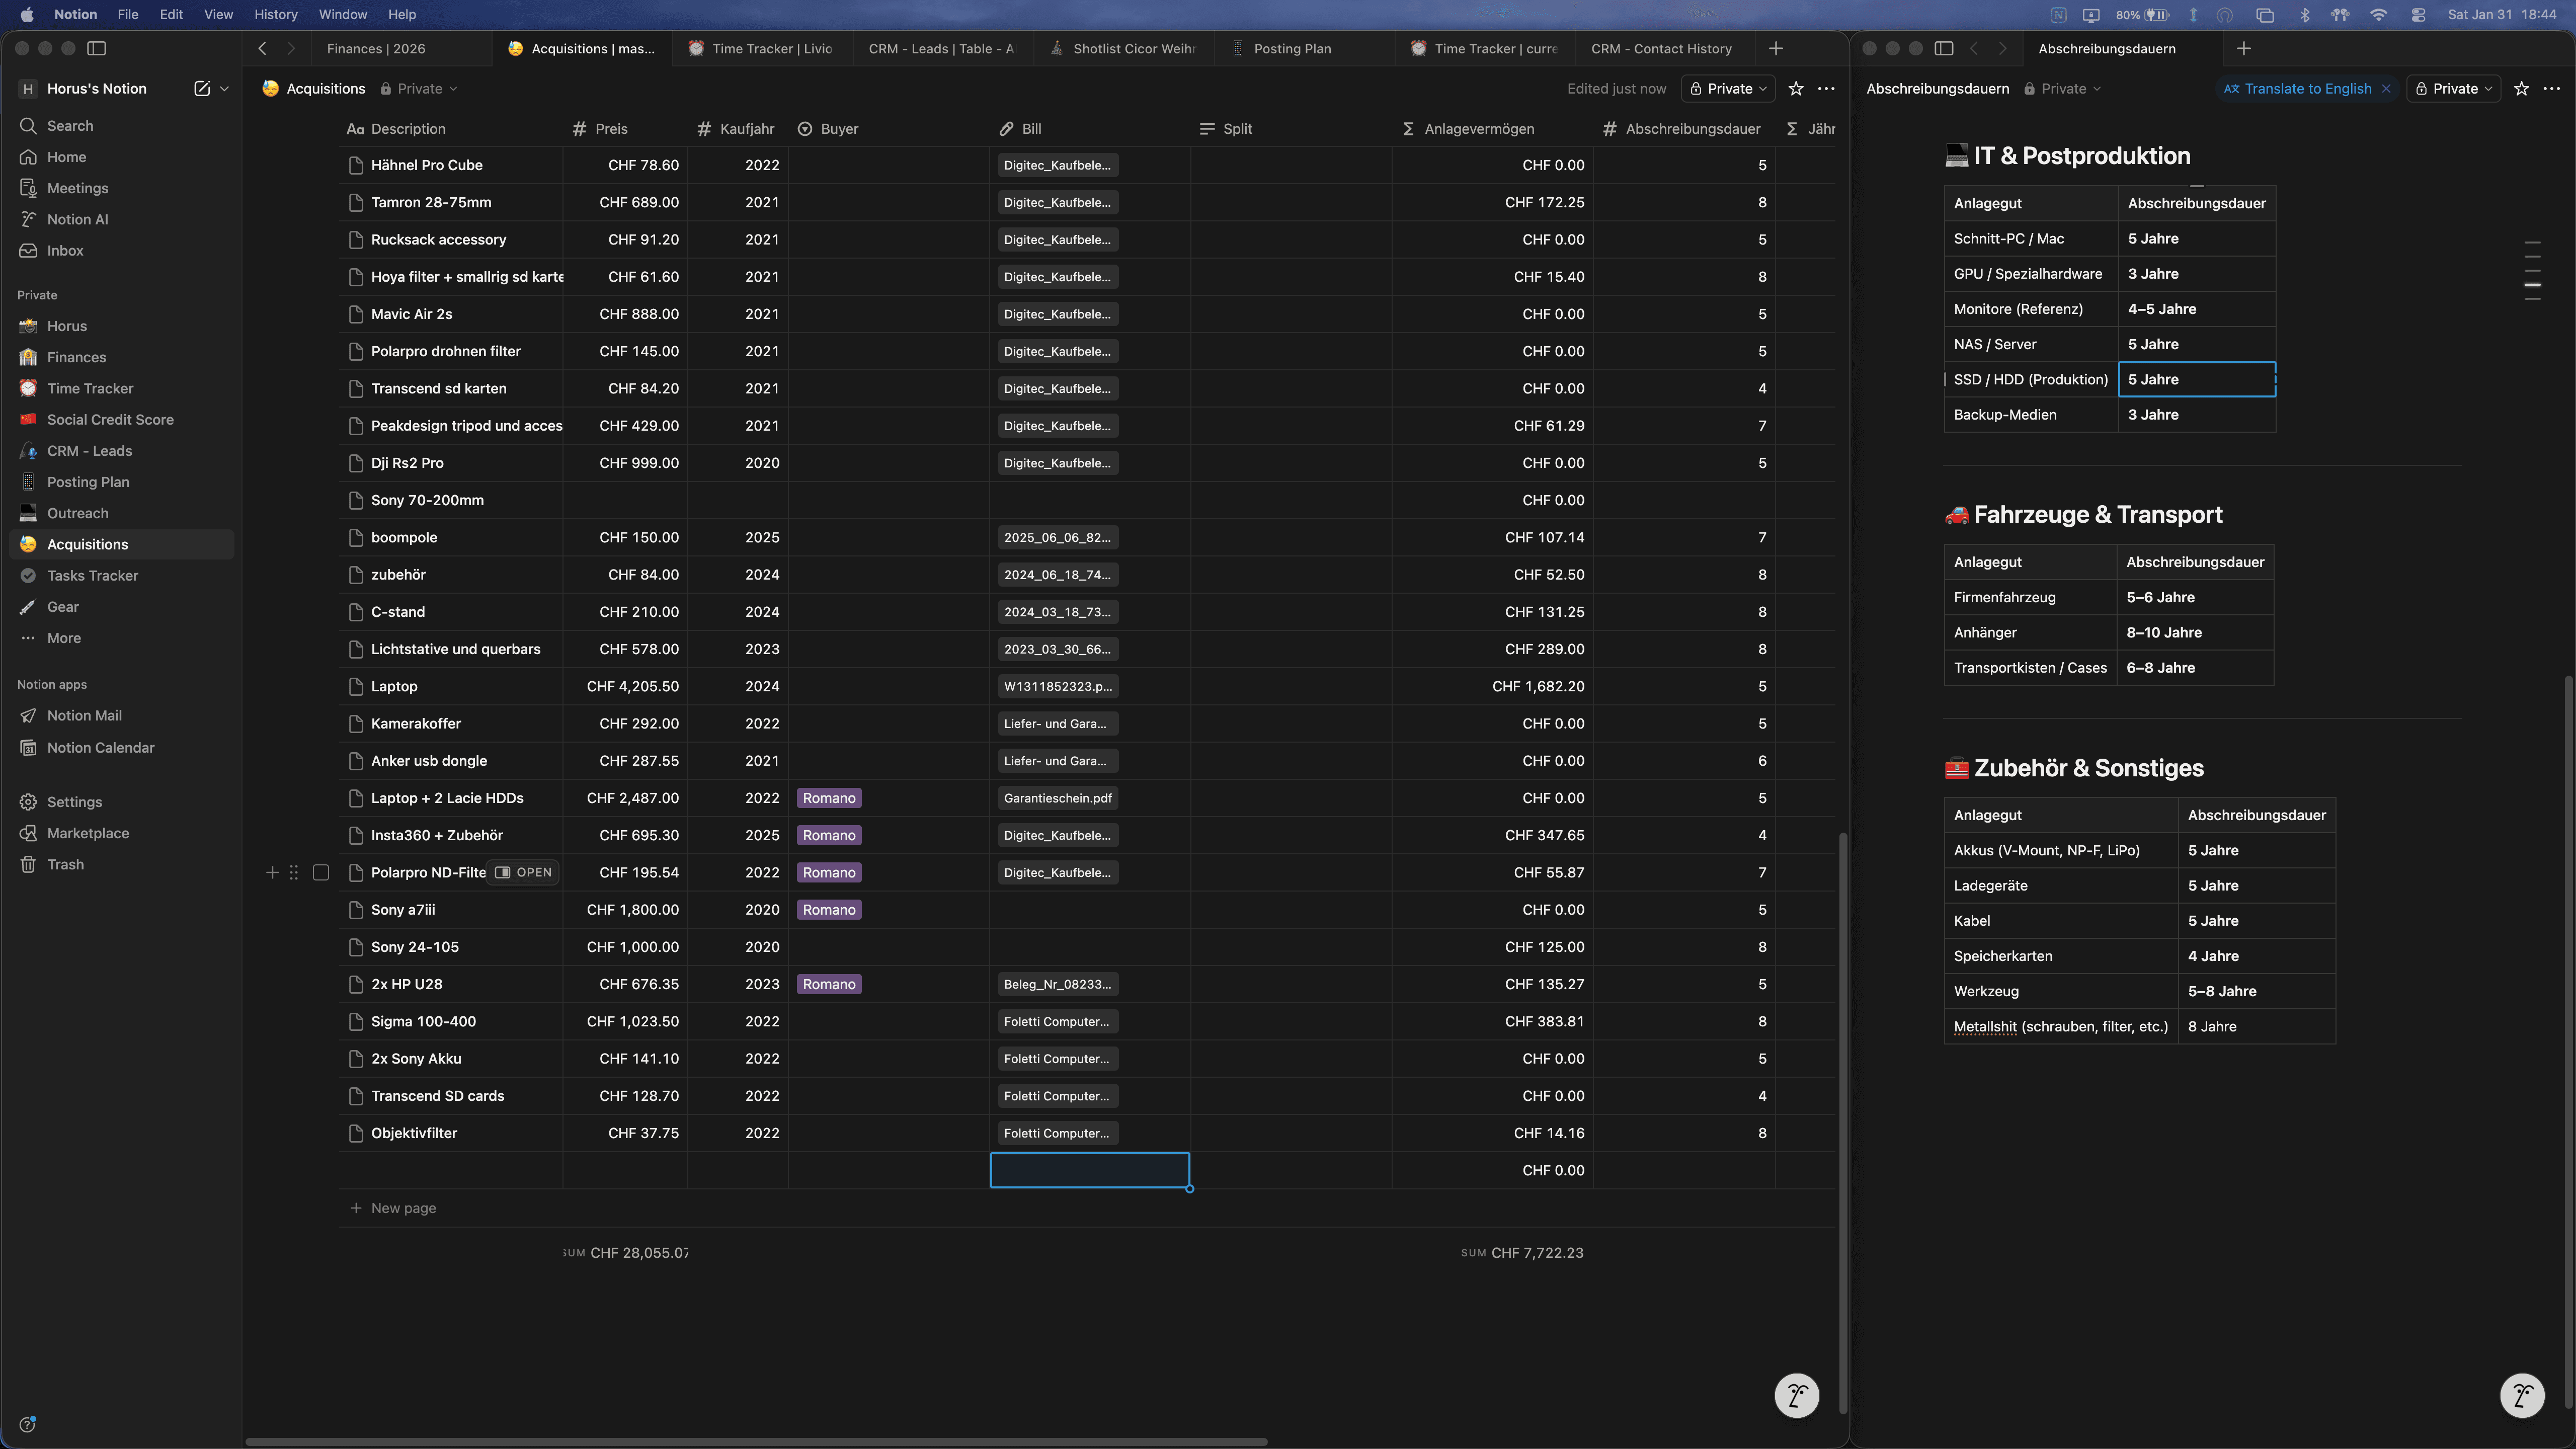Click New page at table bottom
Image resolution: width=2576 pixels, height=1449 pixels.
[x=403, y=1208]
